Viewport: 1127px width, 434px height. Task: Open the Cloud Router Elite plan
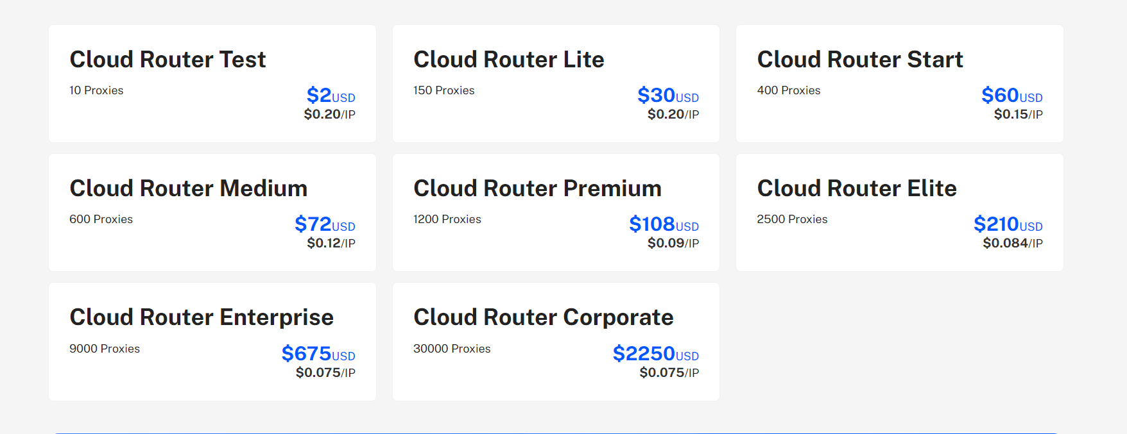coord(899,212)
